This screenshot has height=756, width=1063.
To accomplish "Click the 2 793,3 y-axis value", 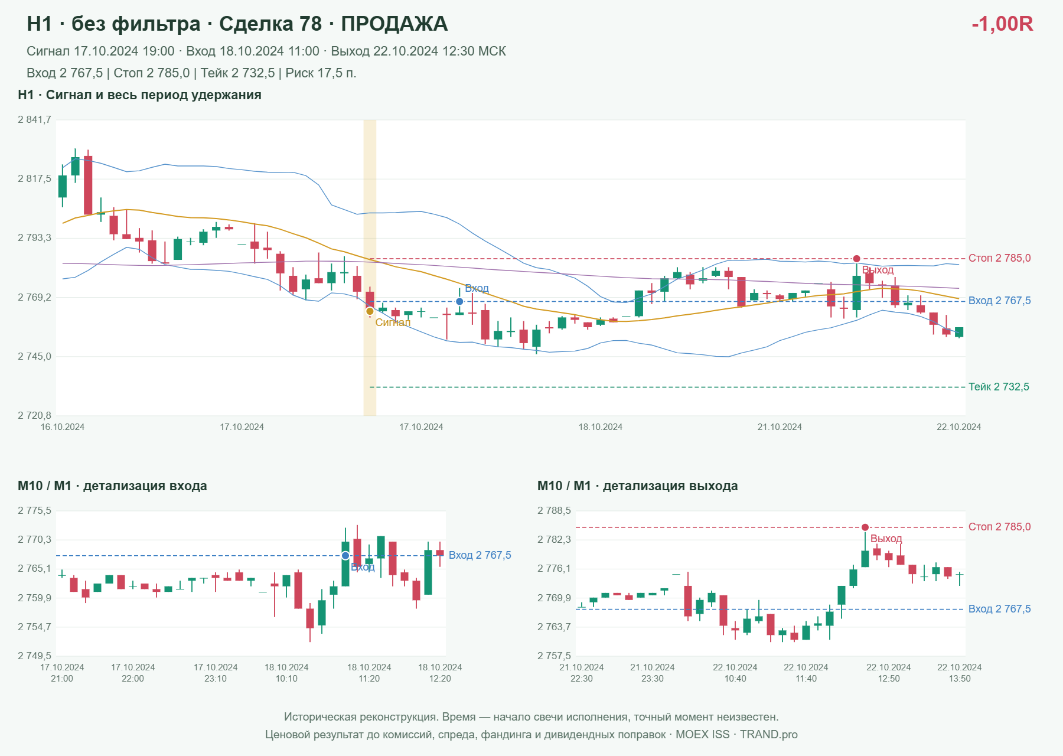I will [34, 238].
